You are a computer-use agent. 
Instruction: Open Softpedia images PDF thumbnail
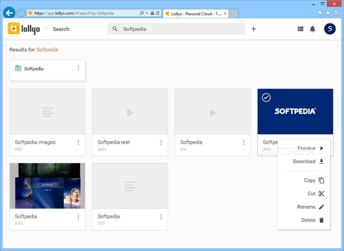click(47, 112)
